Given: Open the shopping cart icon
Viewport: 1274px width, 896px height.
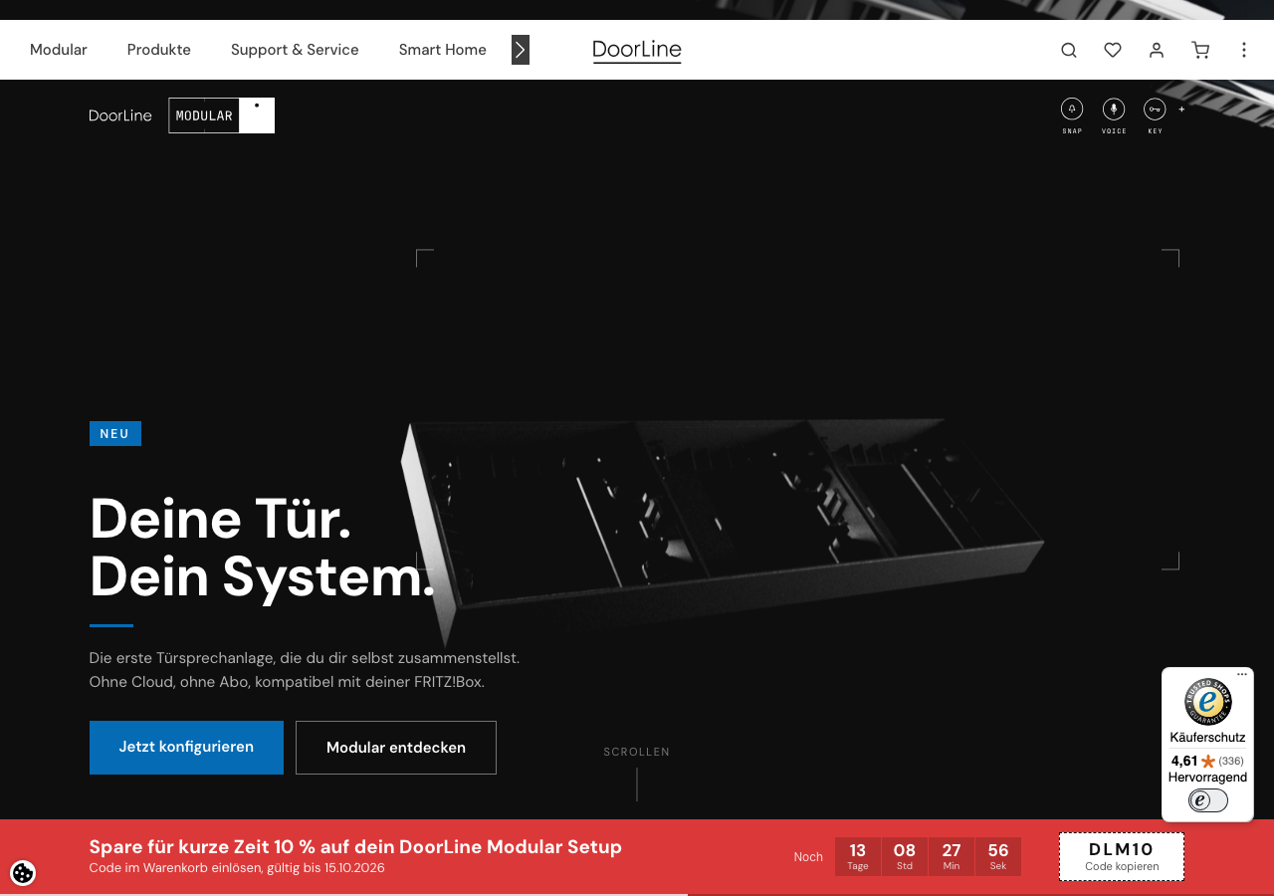Looking at the screenshot, I should pos(1200,50).
